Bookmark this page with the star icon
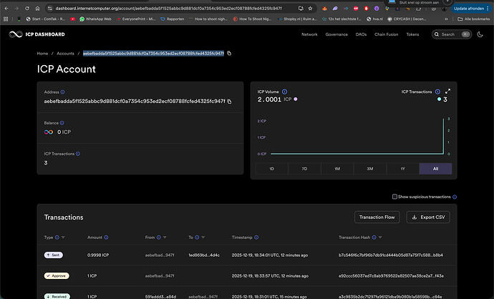The width and height of the screenshot is (494, 299). (x=310, y=9)
